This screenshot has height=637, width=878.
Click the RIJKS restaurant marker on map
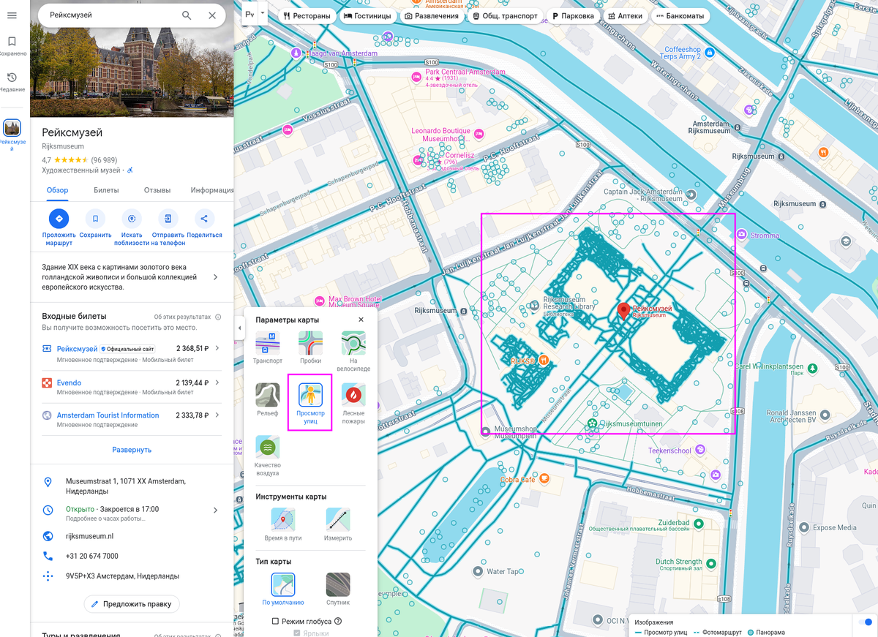544,360
